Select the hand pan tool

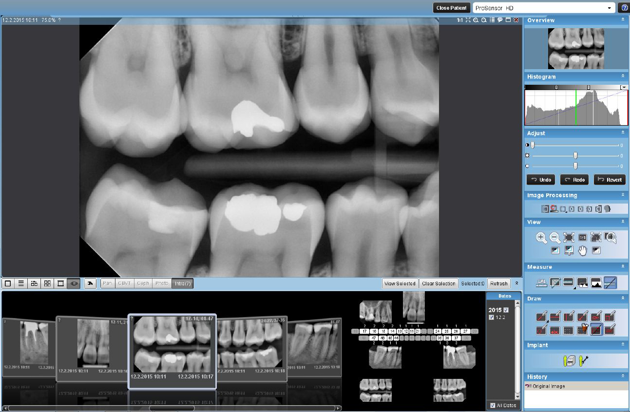pos(582,251)
